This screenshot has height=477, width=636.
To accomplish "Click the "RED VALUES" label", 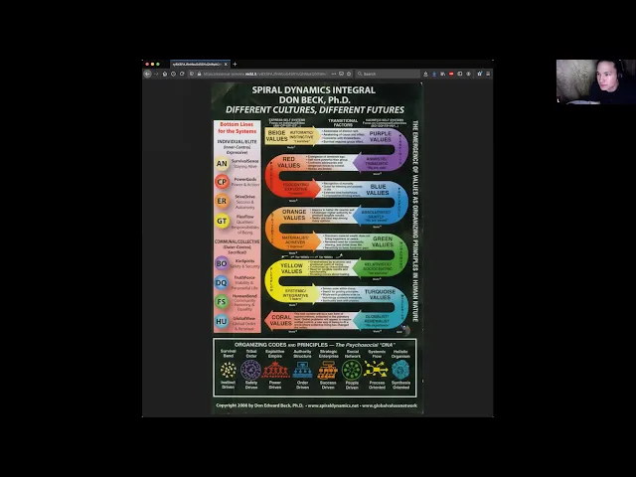I will [x=289, y=162].
